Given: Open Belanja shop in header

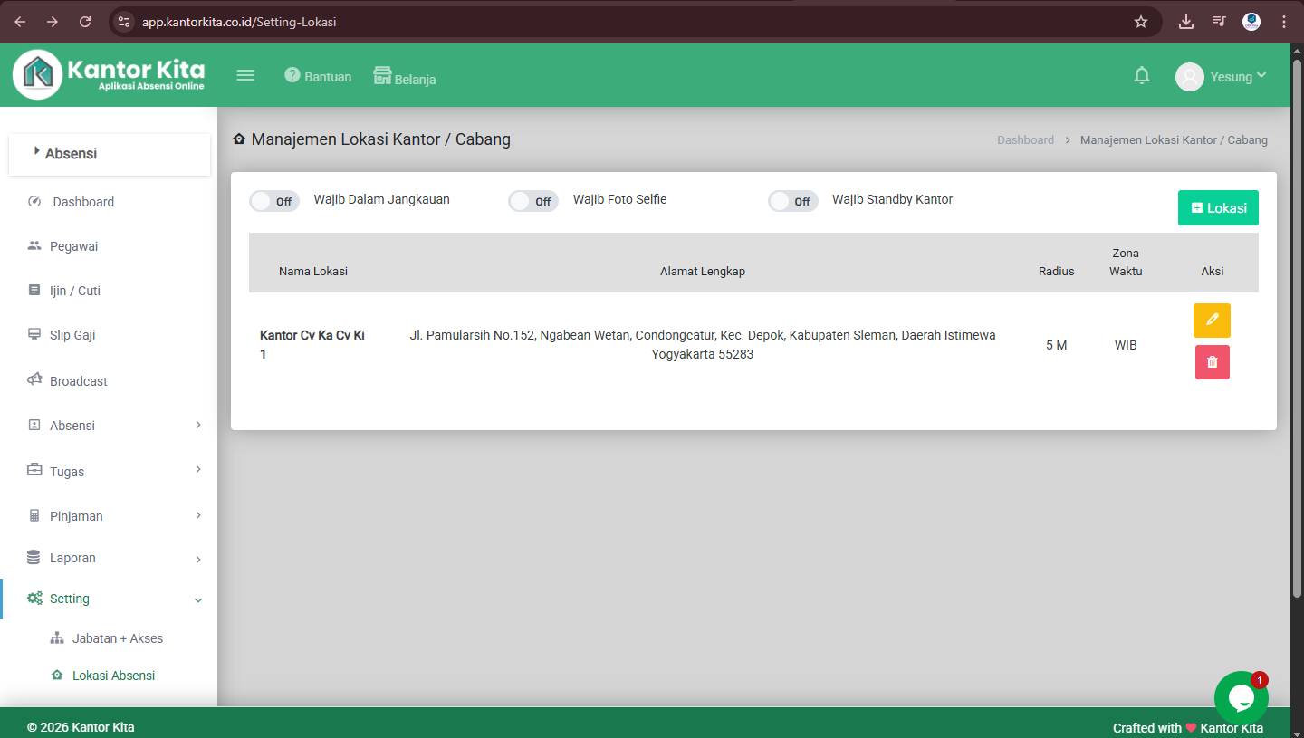Looking at the screenshot, I should [x=405, y=77].
